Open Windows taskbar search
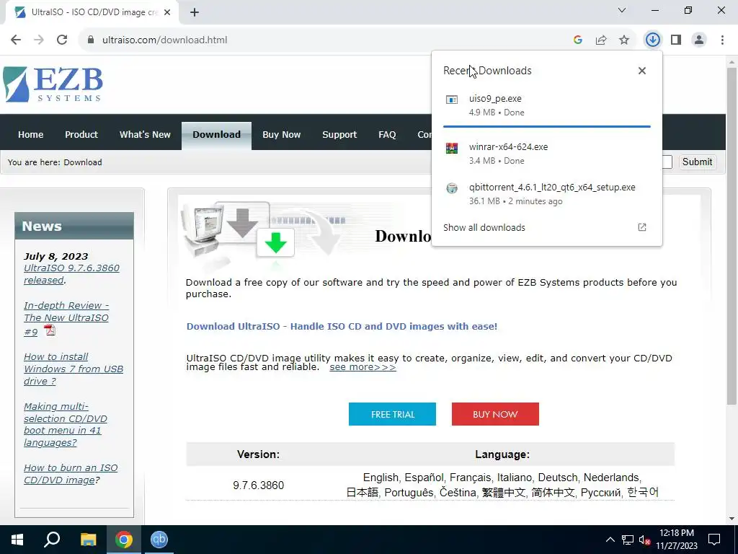 coord(52,540)
